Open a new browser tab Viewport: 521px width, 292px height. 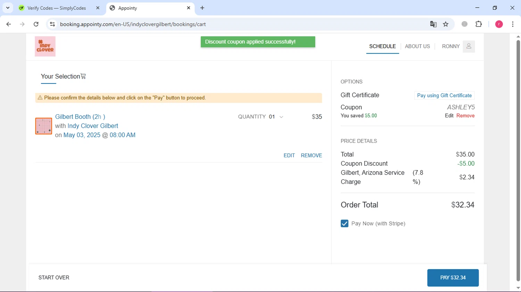[202, 8]
